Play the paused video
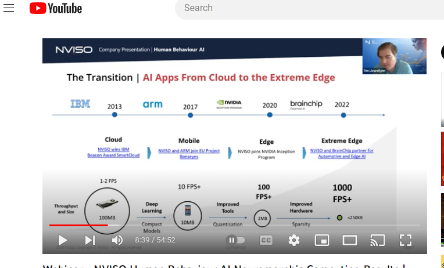 63,240
